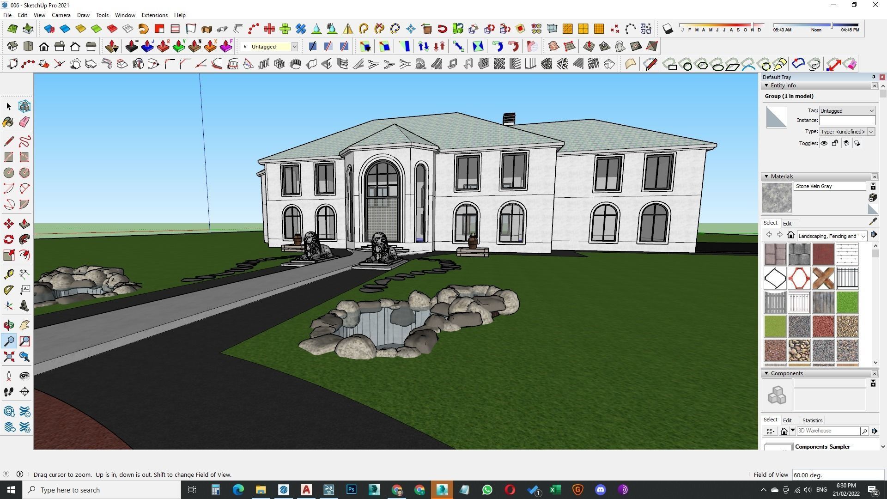This screenshot has width=887, height=499.
Task: Toggle visibility eye in Entity Info
Action: tap(824, 143)
